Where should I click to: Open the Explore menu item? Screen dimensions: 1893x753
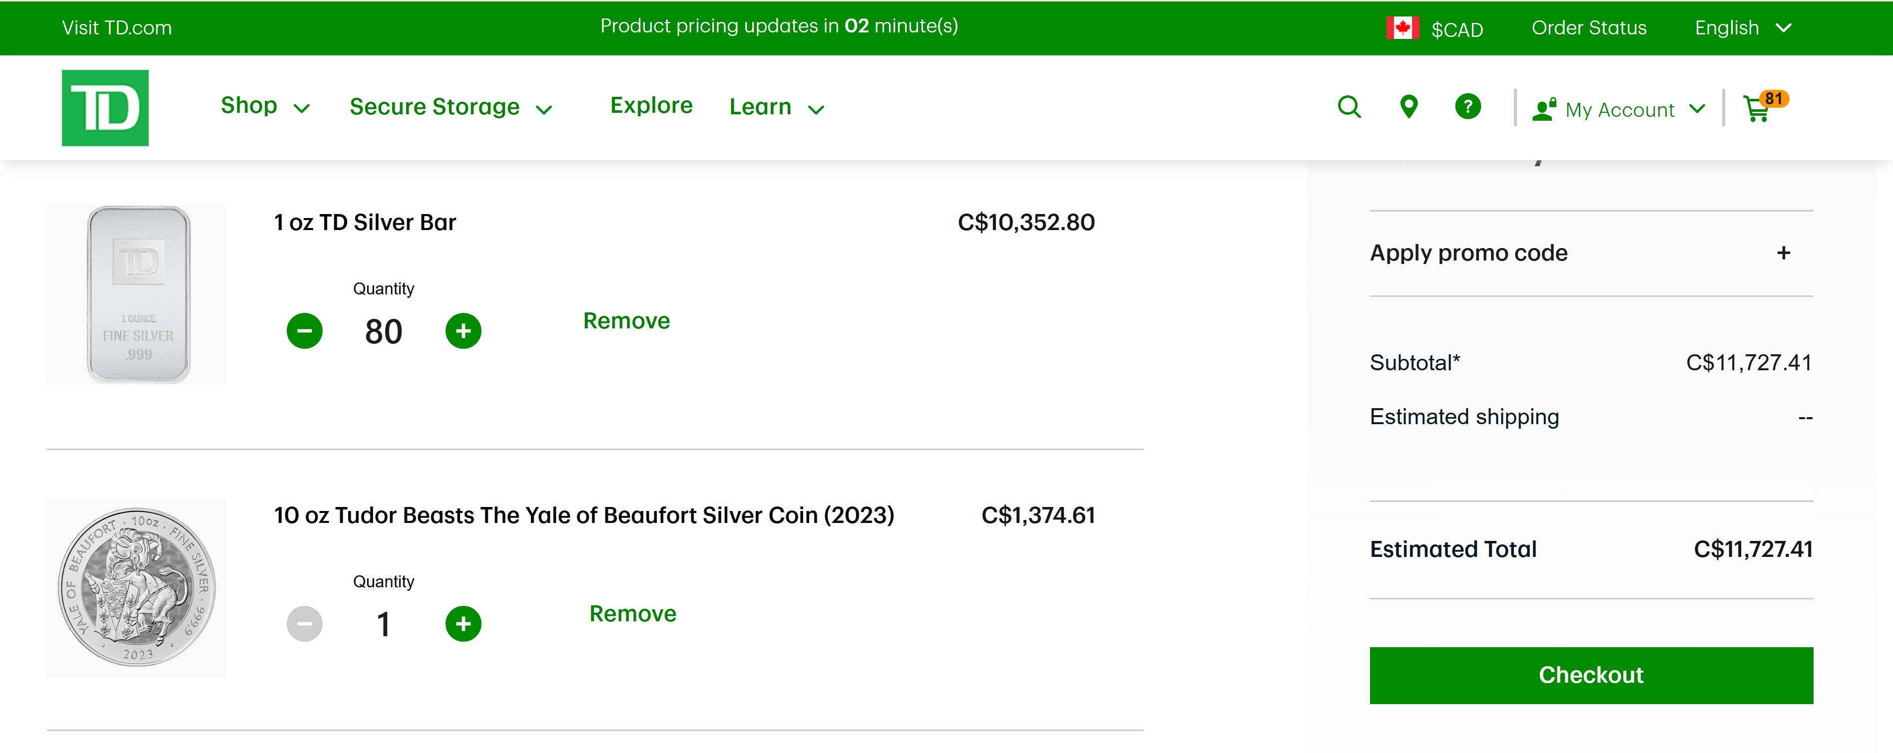[651, 106]
